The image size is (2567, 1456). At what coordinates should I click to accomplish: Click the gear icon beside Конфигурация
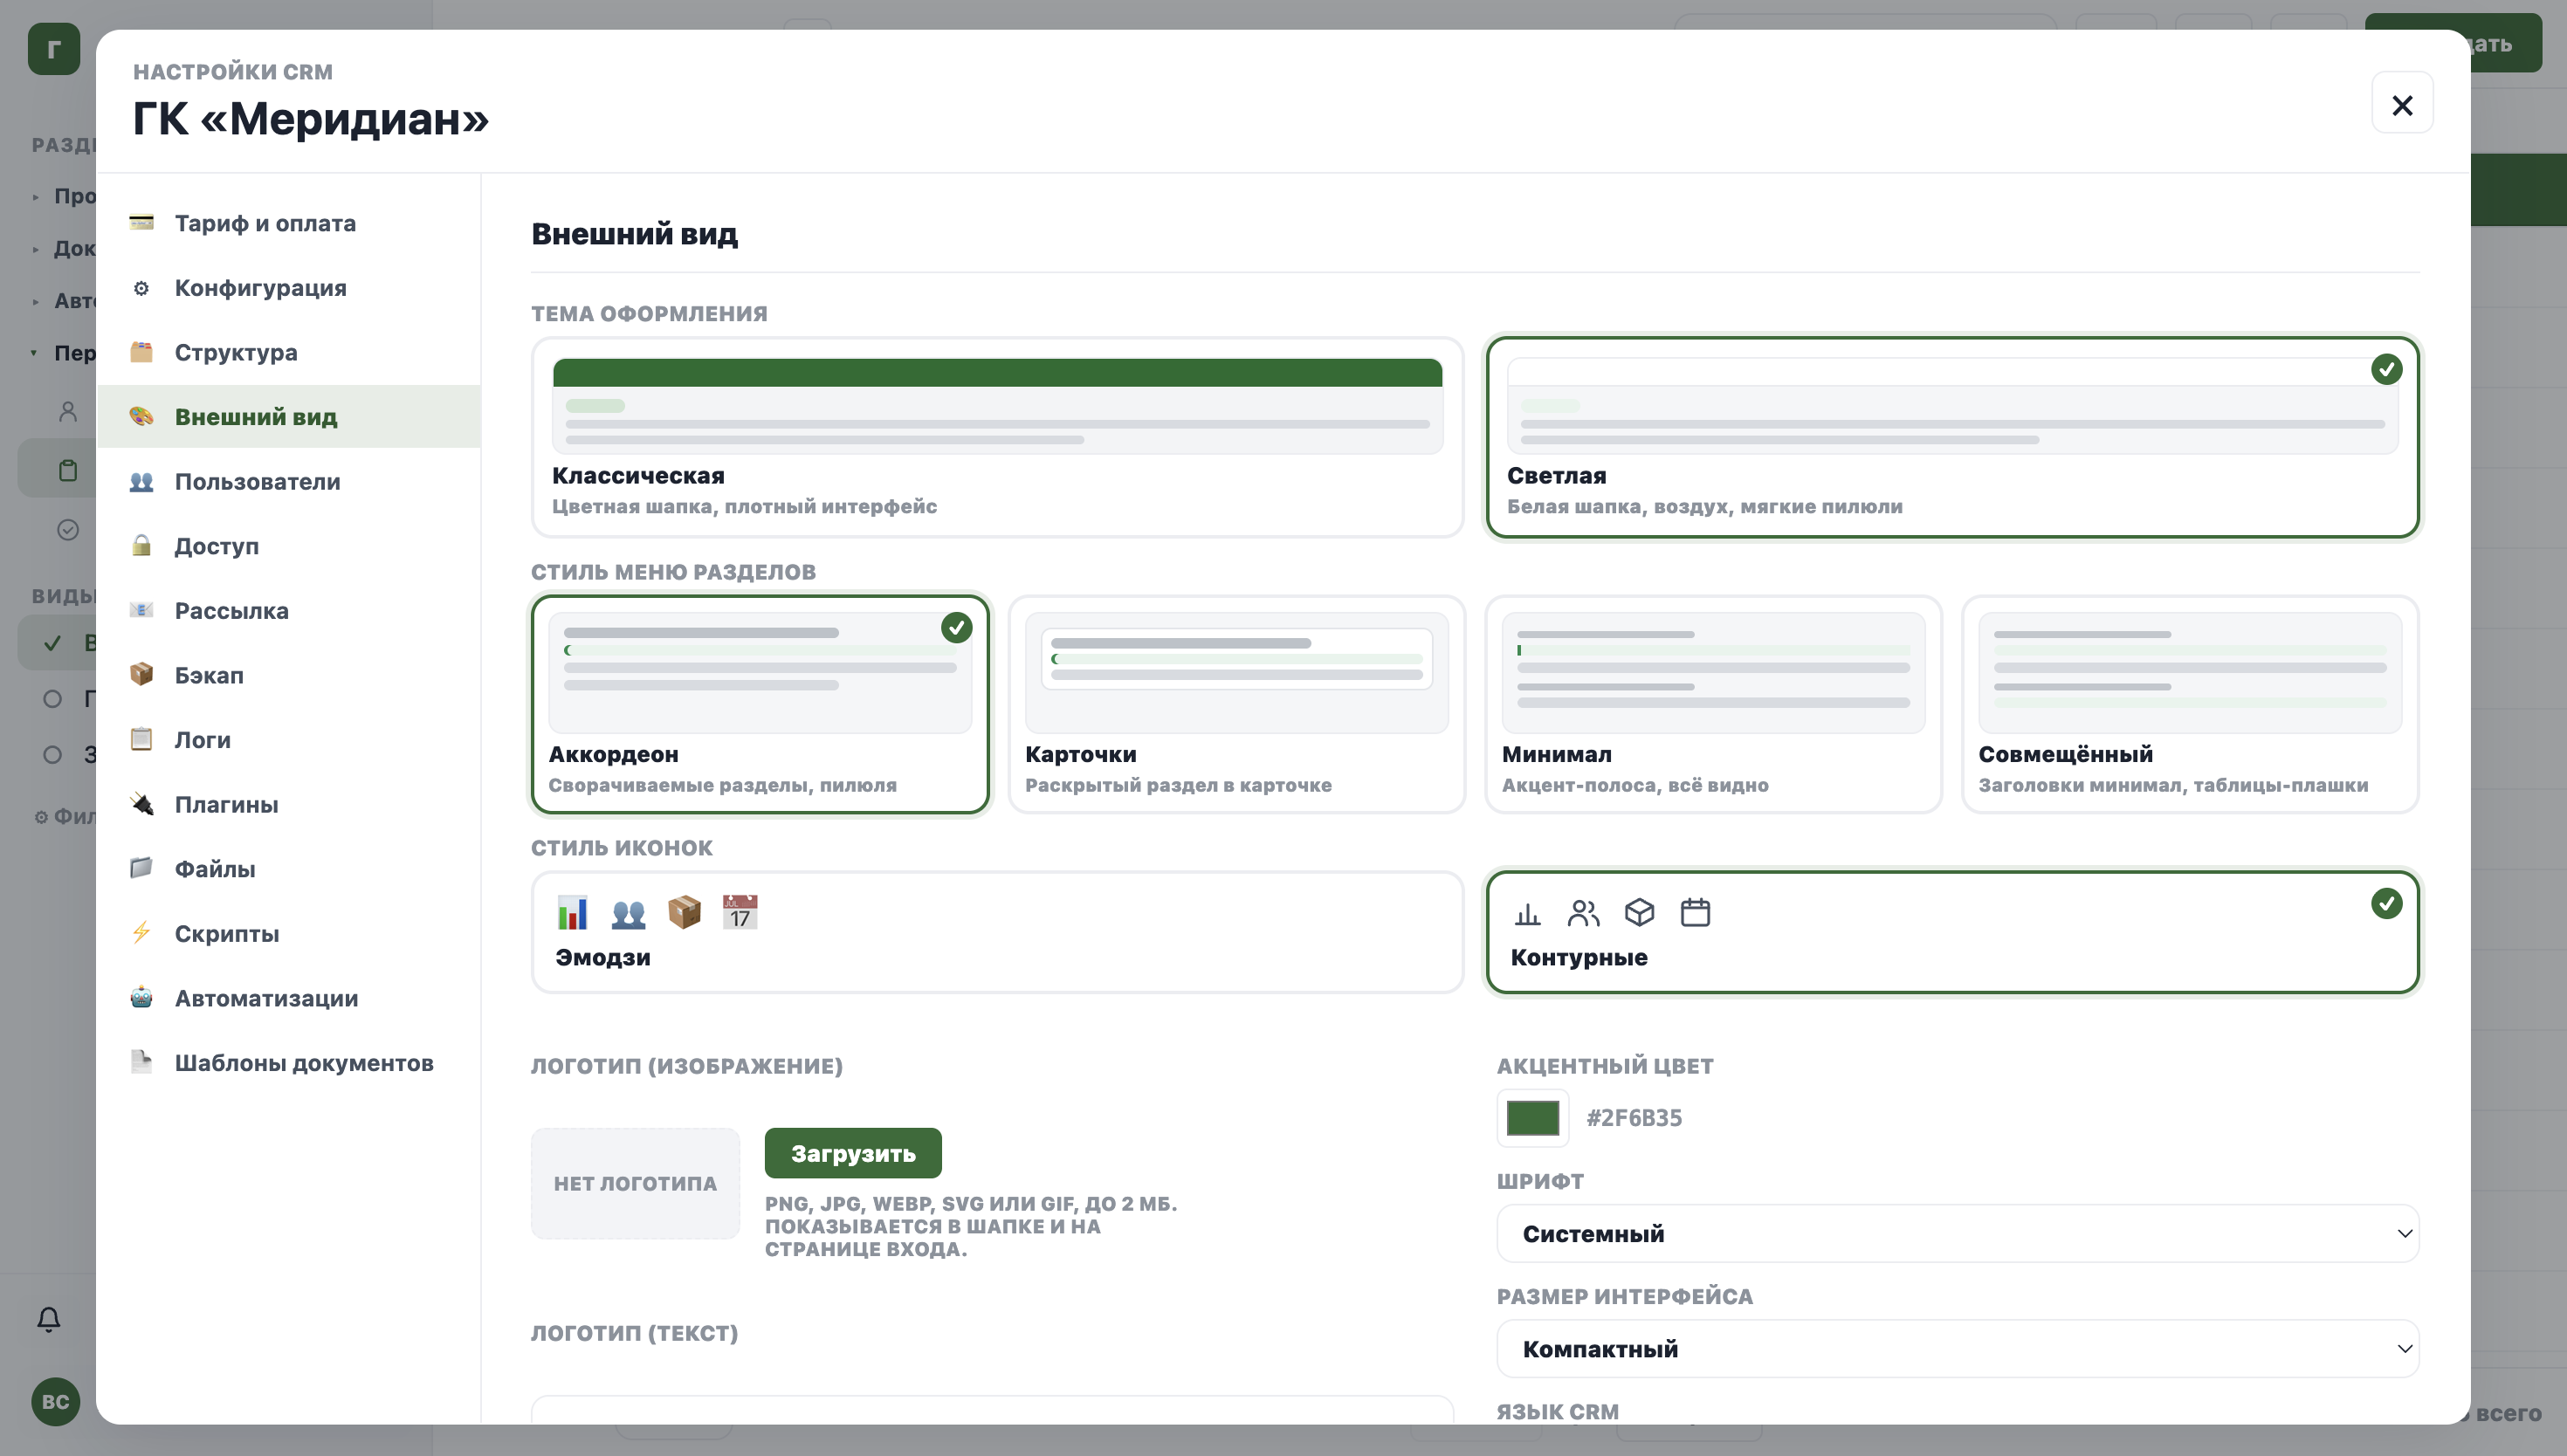coord(141,288)
